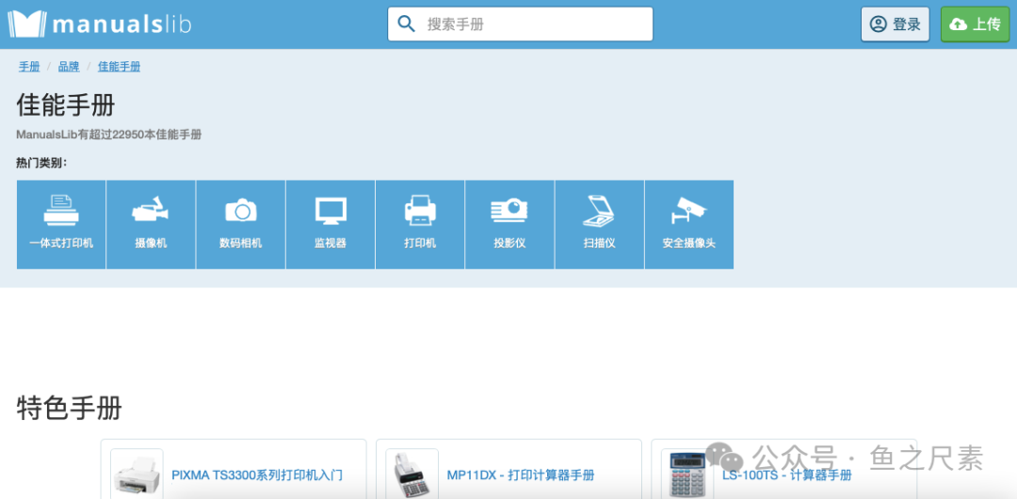1017x499 pixels.
Task: Click the LS-100TS calculator thumbnail
Action: (687, 474)
